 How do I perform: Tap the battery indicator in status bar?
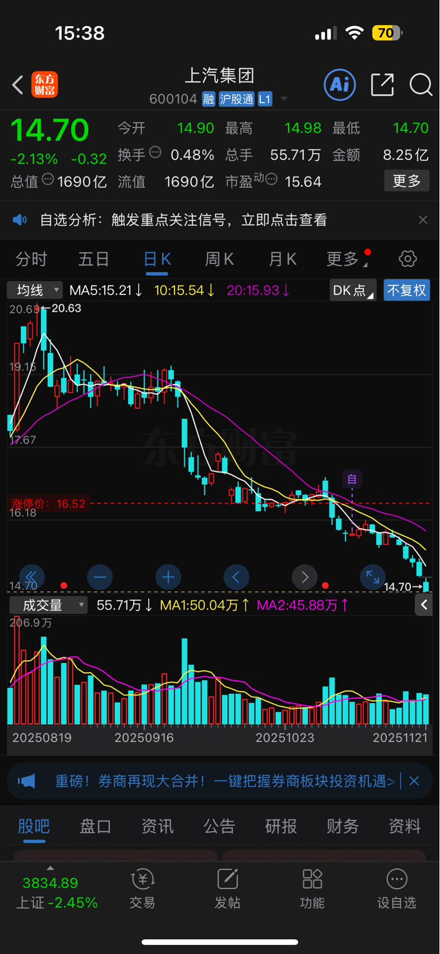[x=387, y=33]
